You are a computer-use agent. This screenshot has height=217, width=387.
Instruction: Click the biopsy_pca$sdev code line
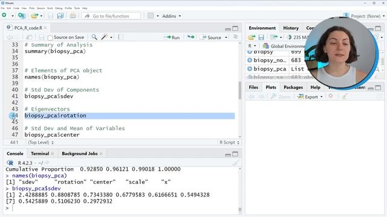[x=49, y=96]
